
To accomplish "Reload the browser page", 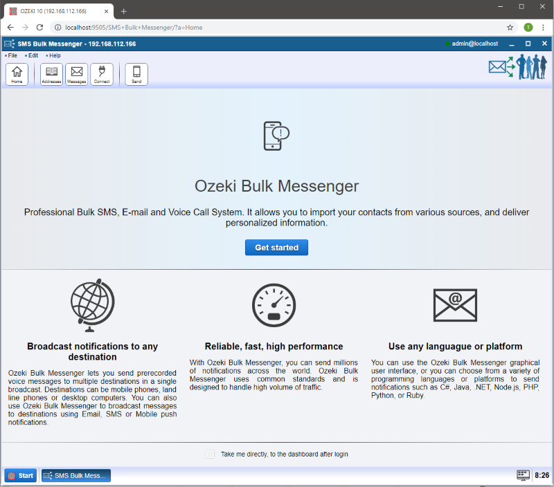I will coord(39,27).
